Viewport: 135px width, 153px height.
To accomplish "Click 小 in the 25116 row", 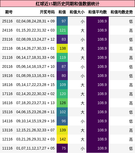I will [83, 21].
